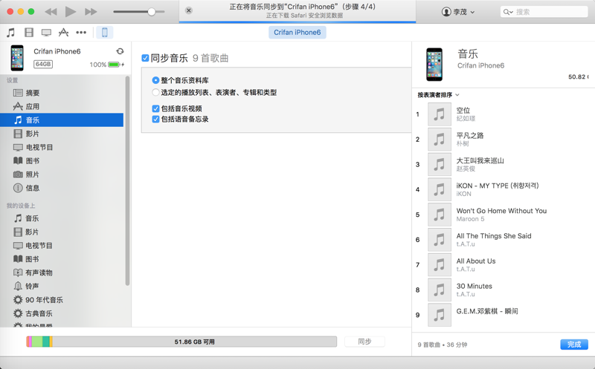Click the sync arrows icon beside Crifan iPhone6
Screen dimensions: 595x369
pyautogui.click(x=120, y=51)
